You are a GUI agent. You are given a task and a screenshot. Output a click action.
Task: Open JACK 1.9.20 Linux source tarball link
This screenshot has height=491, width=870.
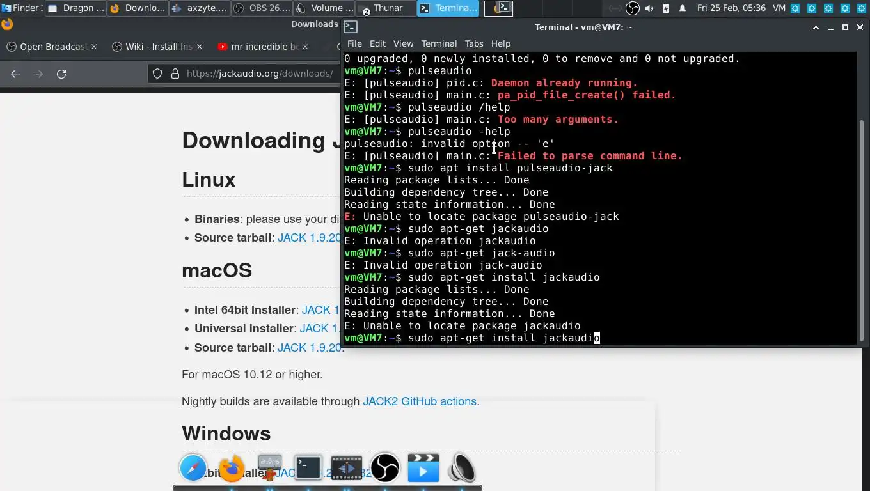click(310, 238)
